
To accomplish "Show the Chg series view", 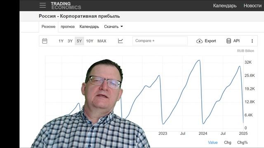I will [x=227, y=143].
